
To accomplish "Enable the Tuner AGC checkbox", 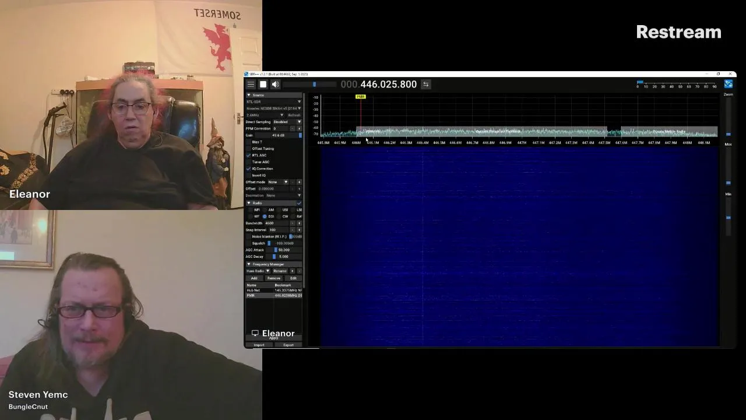I will click(x=248, y=162).
